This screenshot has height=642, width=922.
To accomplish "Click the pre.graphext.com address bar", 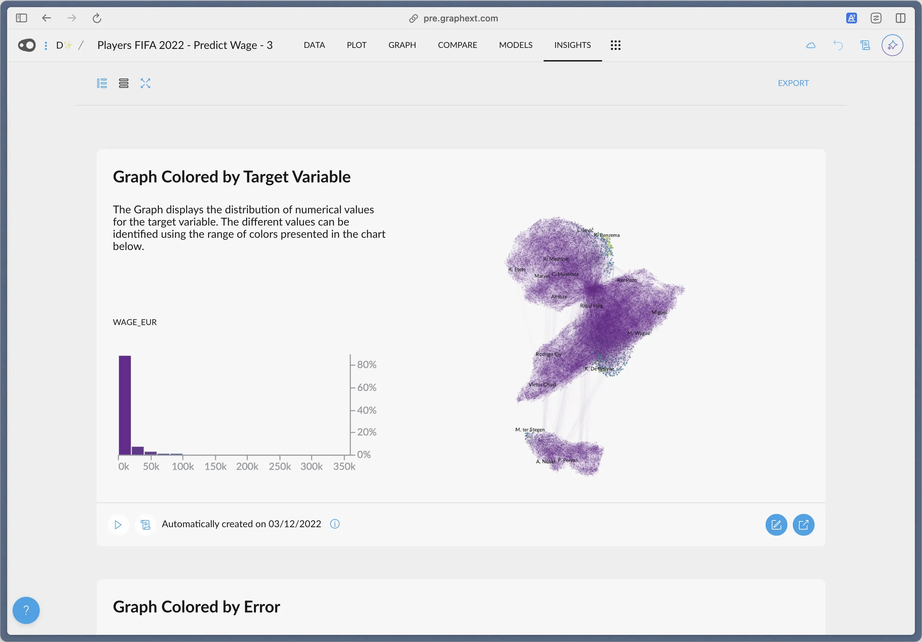I will click(x=454, y=18).
